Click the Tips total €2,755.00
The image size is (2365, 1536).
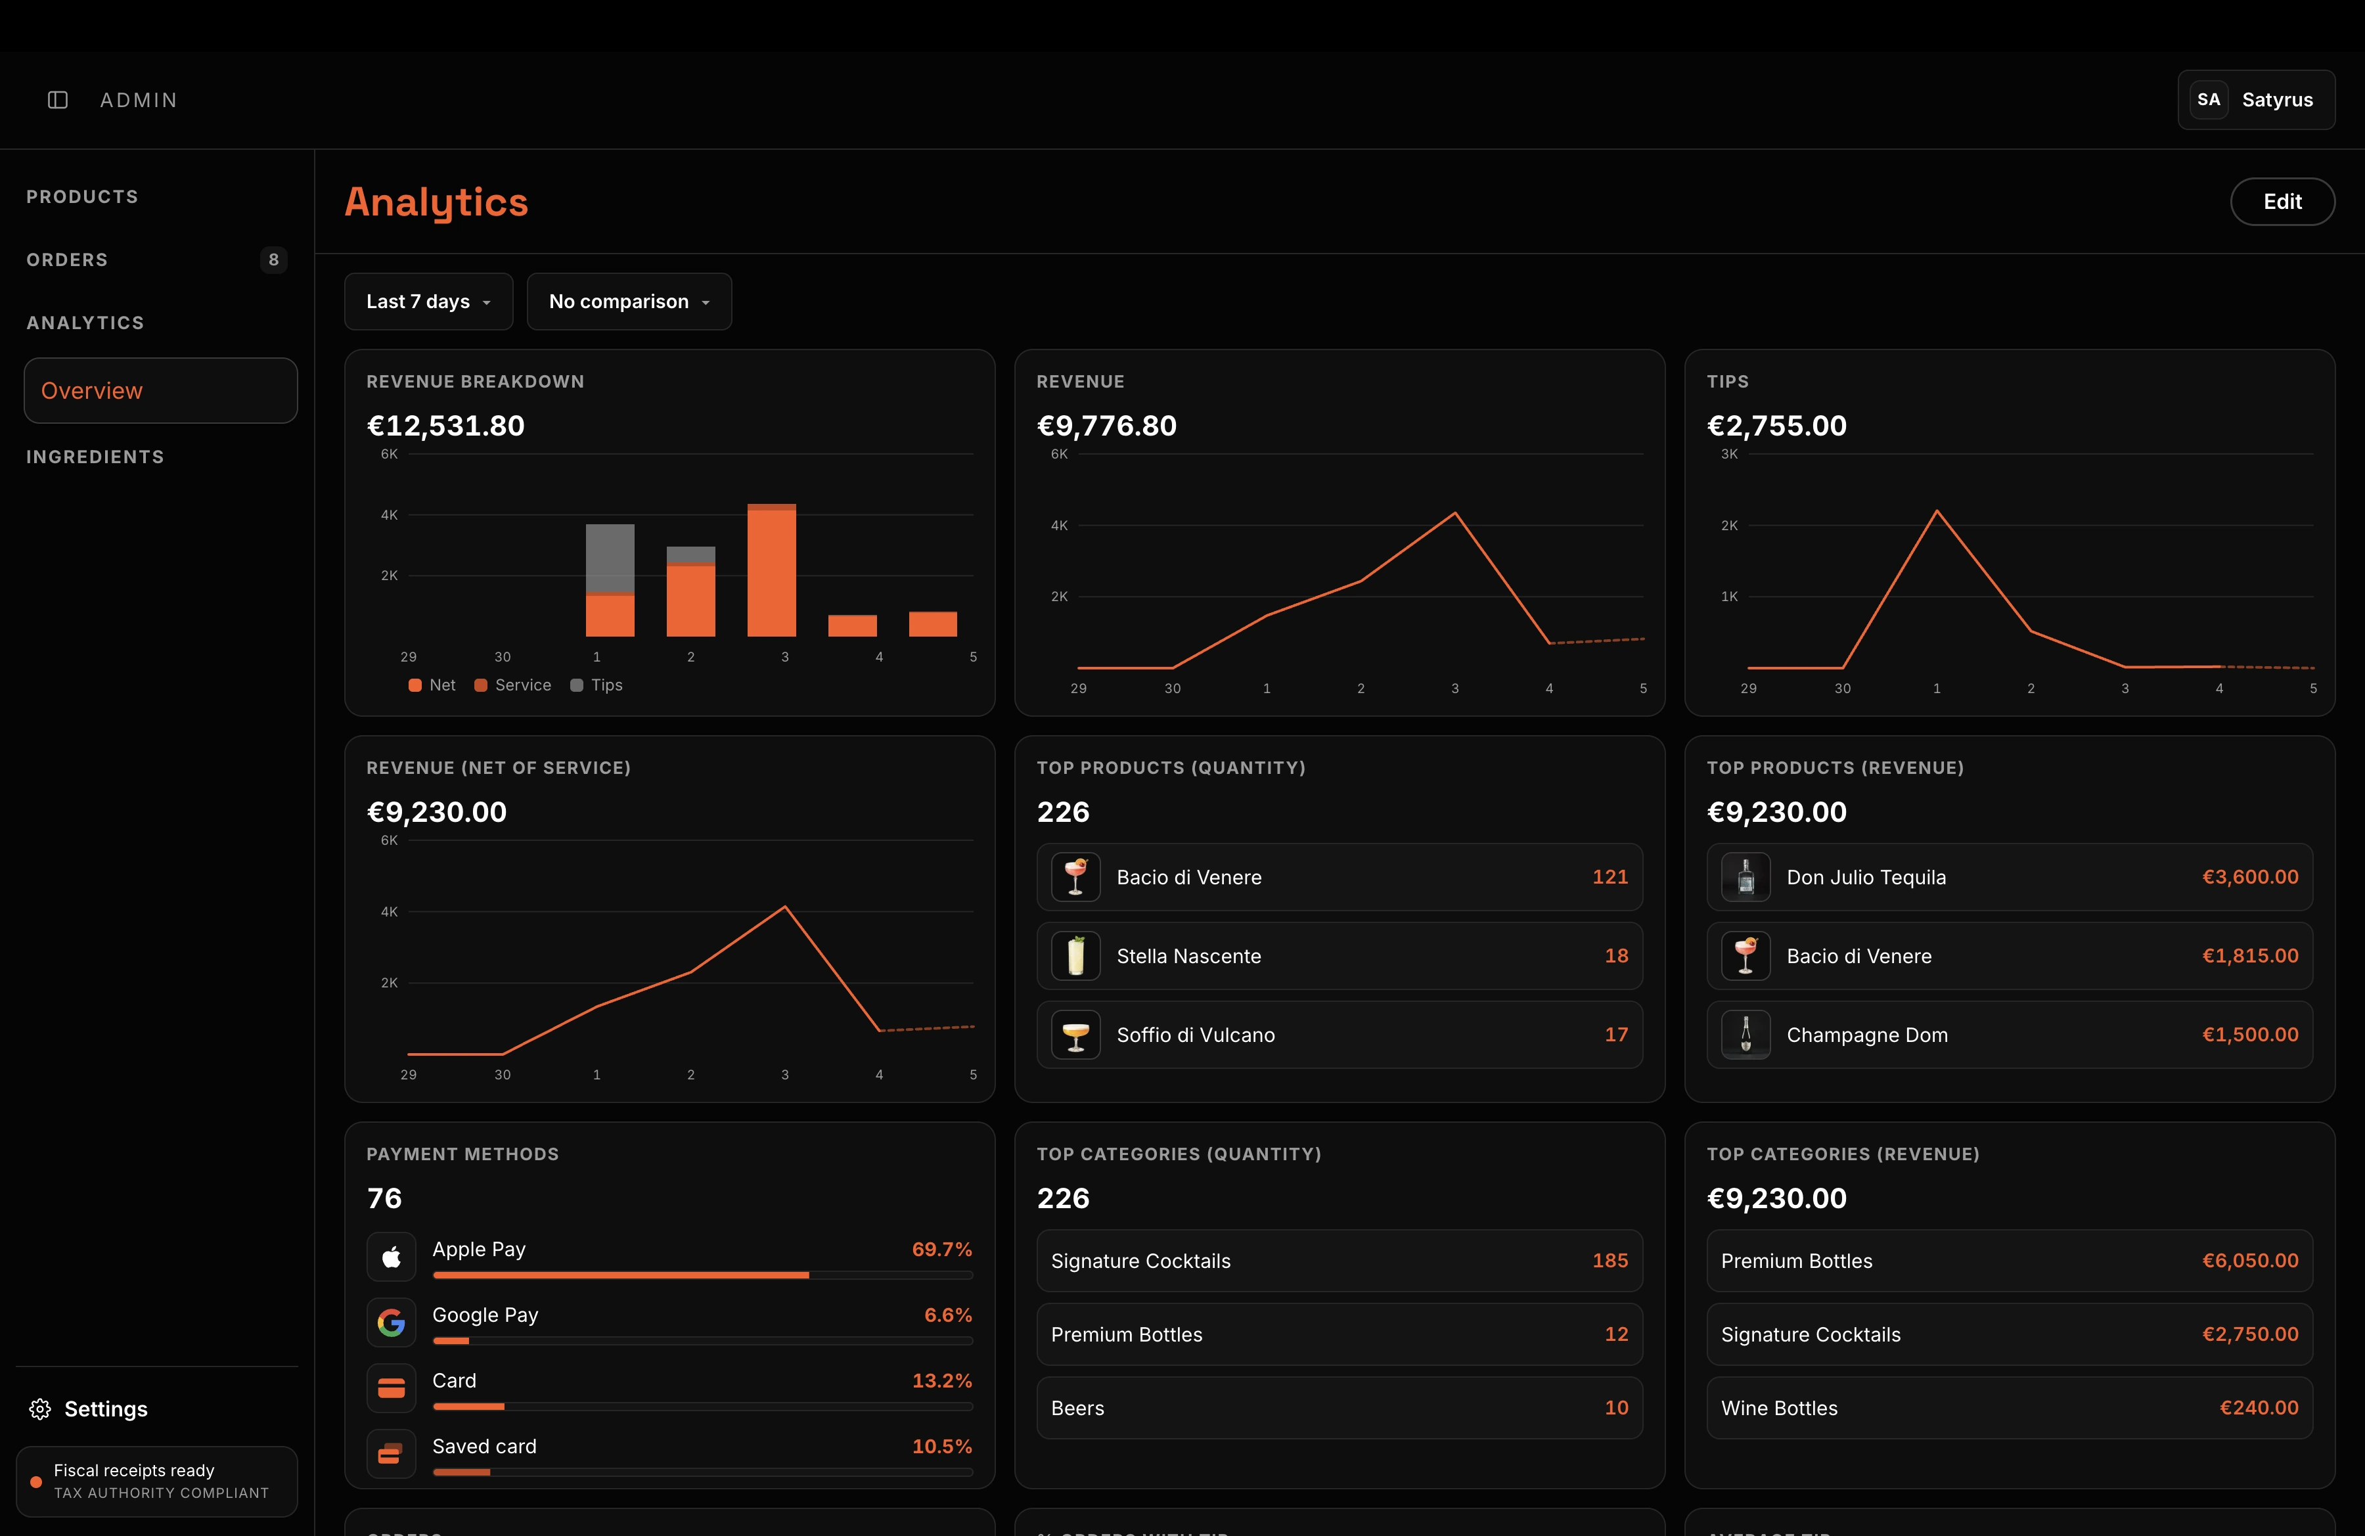[x=1777, y=425]
